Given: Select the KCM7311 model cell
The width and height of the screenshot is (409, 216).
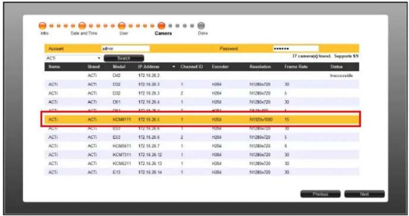Looking at the screenshot, I should pyautogui.click(x=122, y=155).
